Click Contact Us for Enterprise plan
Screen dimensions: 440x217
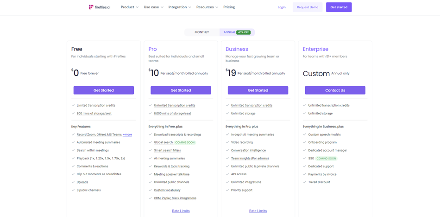coord(335,90)
